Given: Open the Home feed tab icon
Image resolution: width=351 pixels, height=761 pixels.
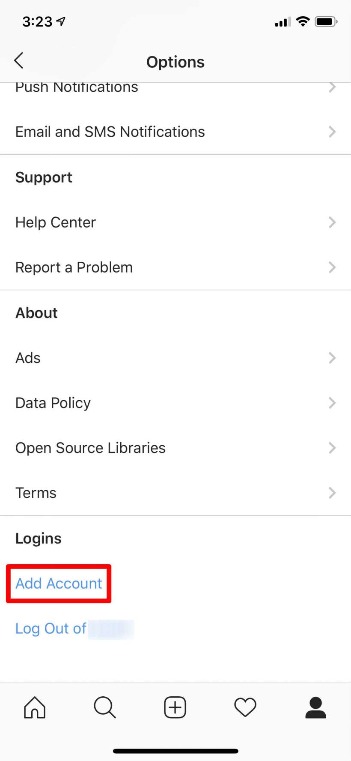Looking at the screenshot, I should pyautogui.click(x=35, y=707).
